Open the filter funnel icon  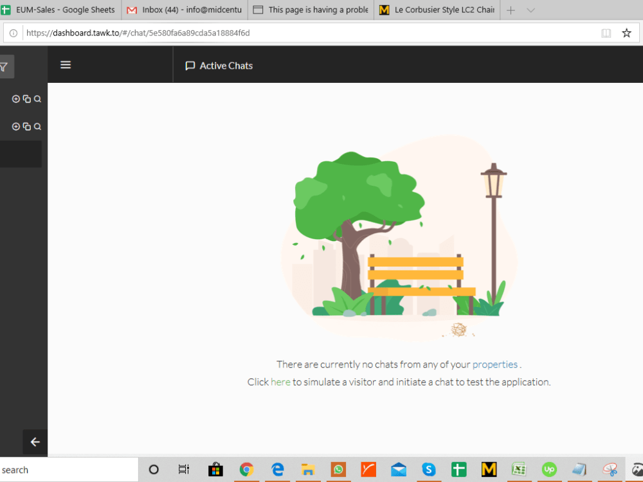point(4,67)
